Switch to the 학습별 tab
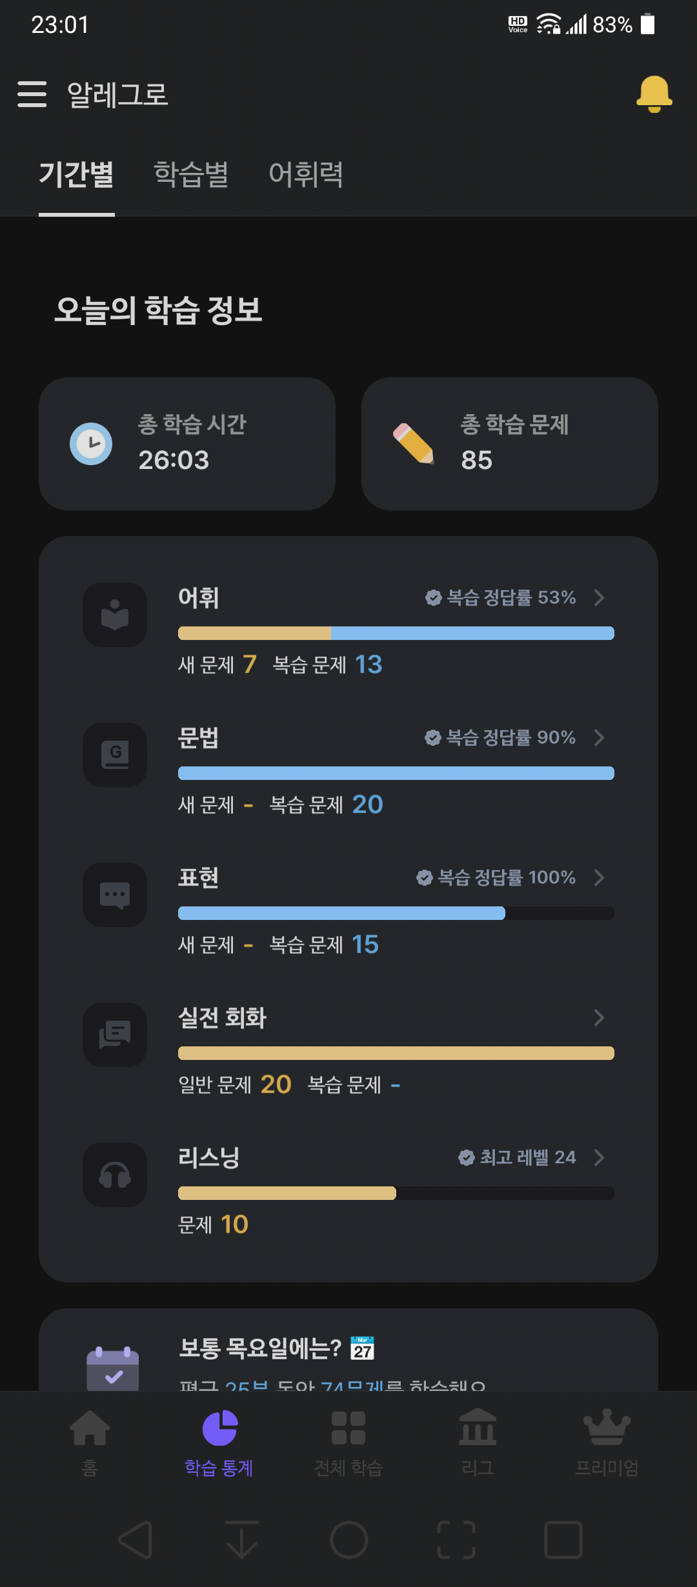This screenshot has width=697, height=1587. pos(191,174)
